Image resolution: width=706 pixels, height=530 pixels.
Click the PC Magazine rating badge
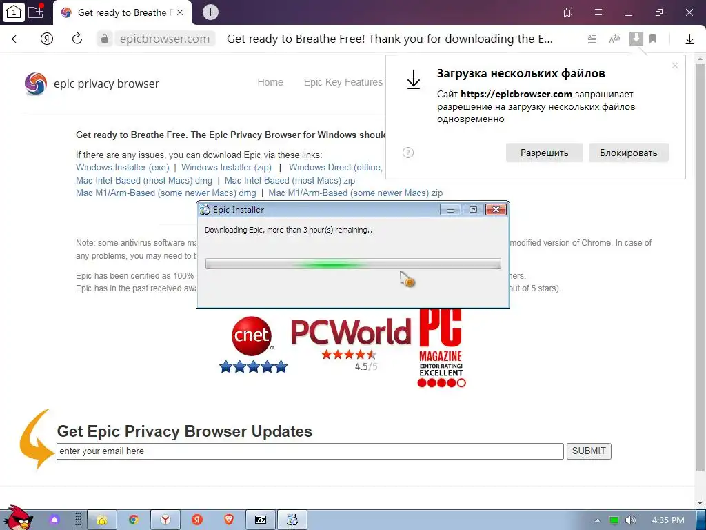441,349
